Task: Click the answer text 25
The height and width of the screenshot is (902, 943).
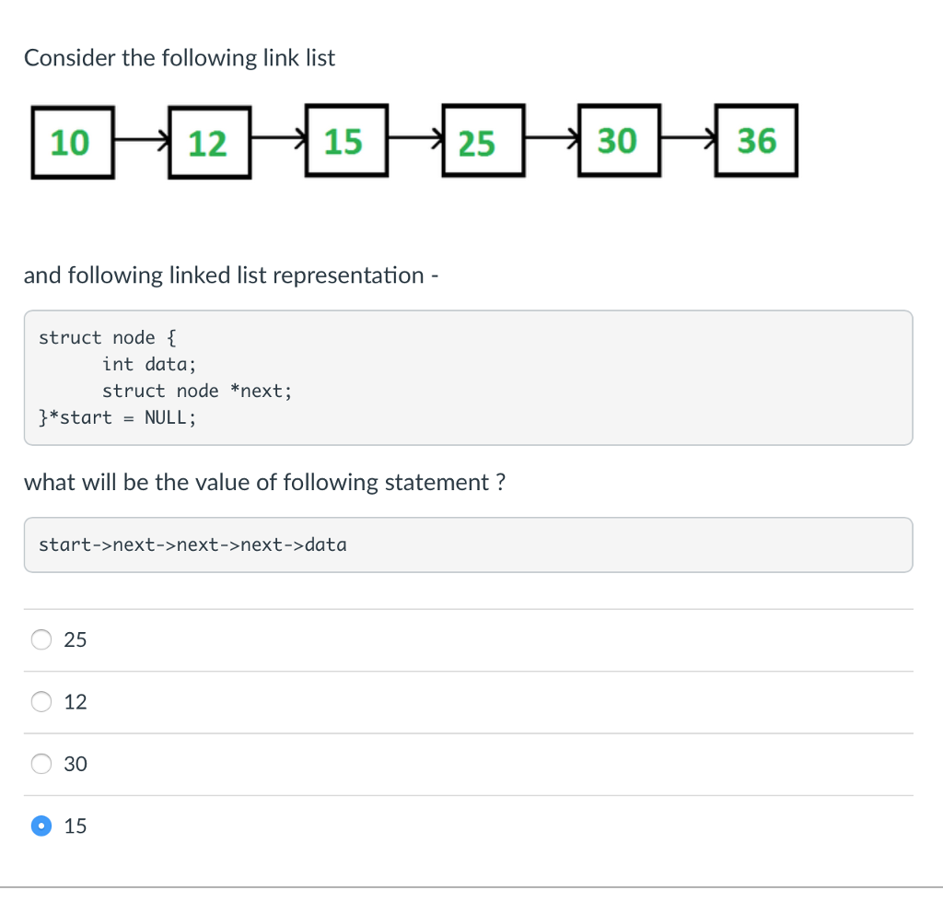Action: point(76,639)
